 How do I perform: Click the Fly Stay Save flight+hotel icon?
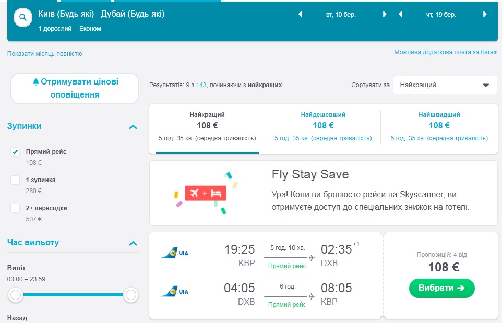(x=205, y=193)
